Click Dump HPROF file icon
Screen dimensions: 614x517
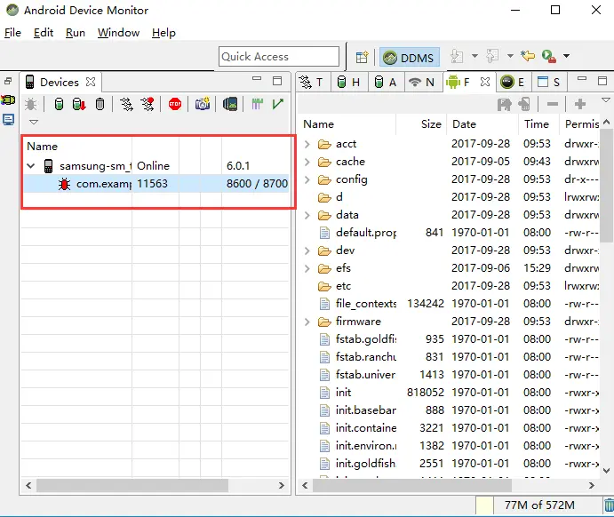coord(79,104)
